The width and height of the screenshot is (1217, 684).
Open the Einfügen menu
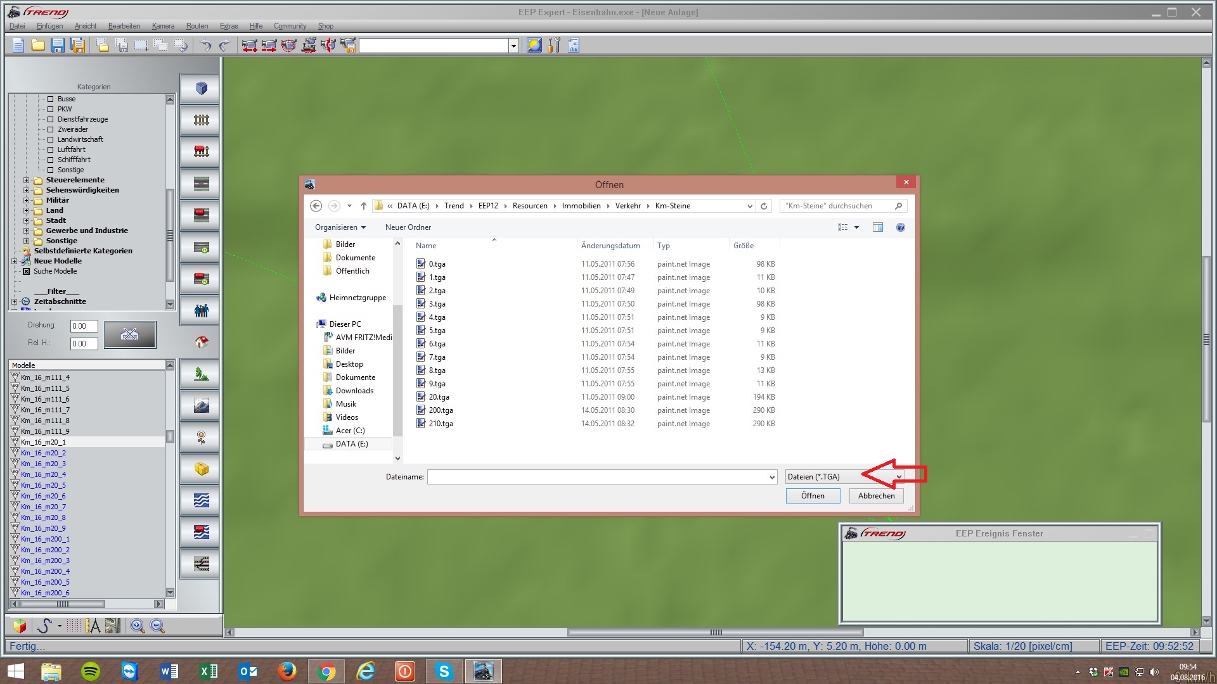click(49, 26)
